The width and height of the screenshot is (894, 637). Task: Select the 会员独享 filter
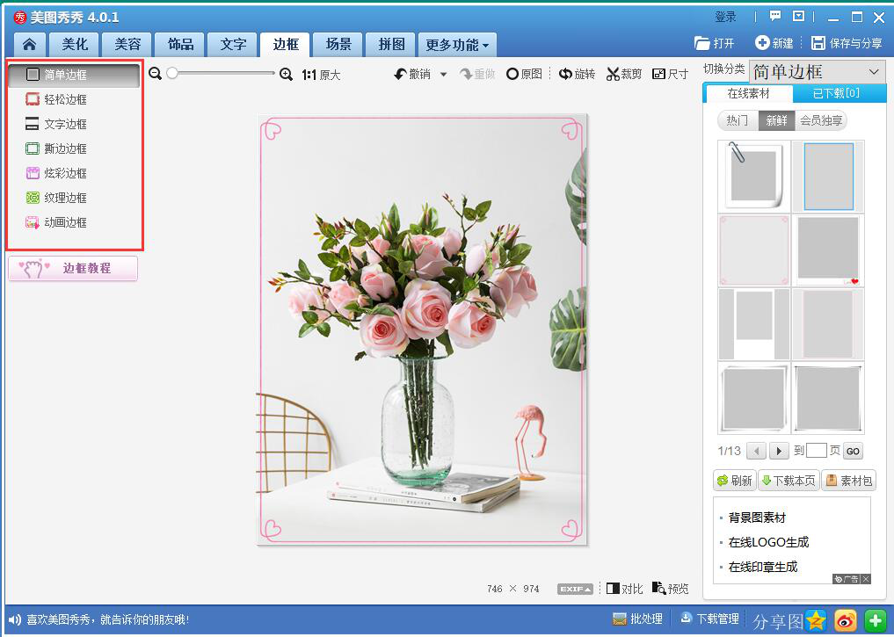click(x=821, y=120)
